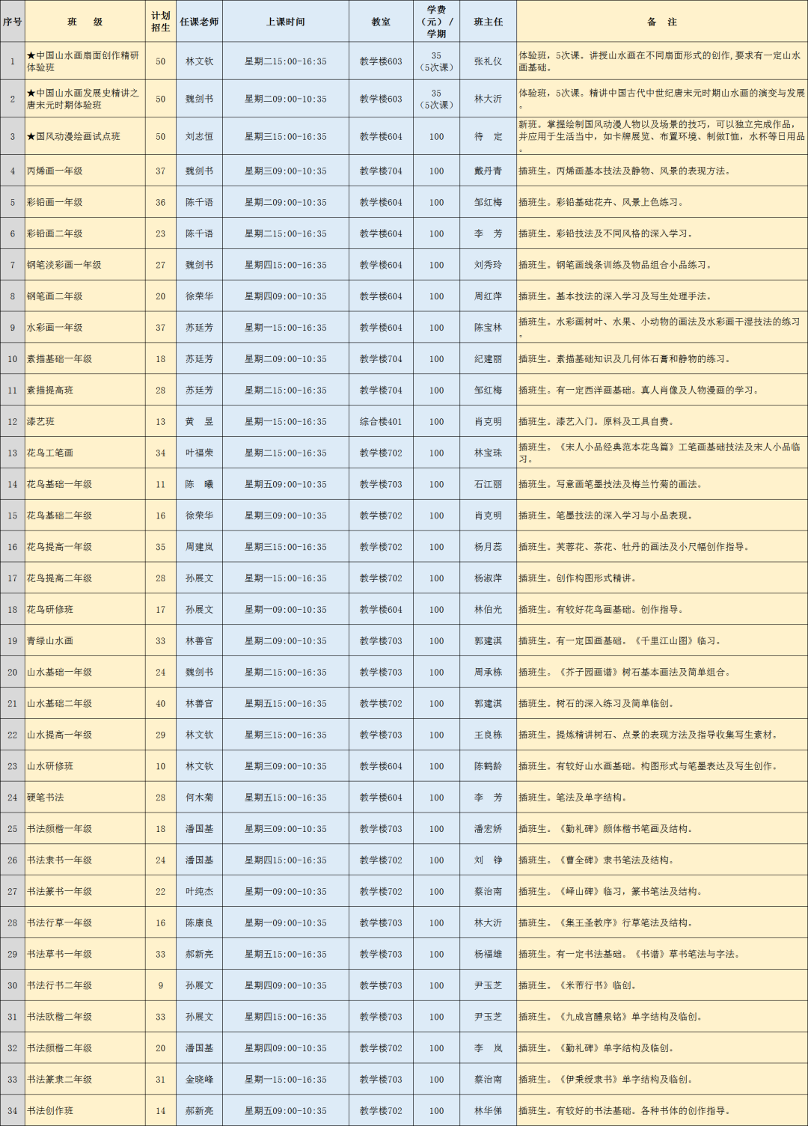Click head teacher 杨福雄
808x1126 pixels.
pos(488,955)
